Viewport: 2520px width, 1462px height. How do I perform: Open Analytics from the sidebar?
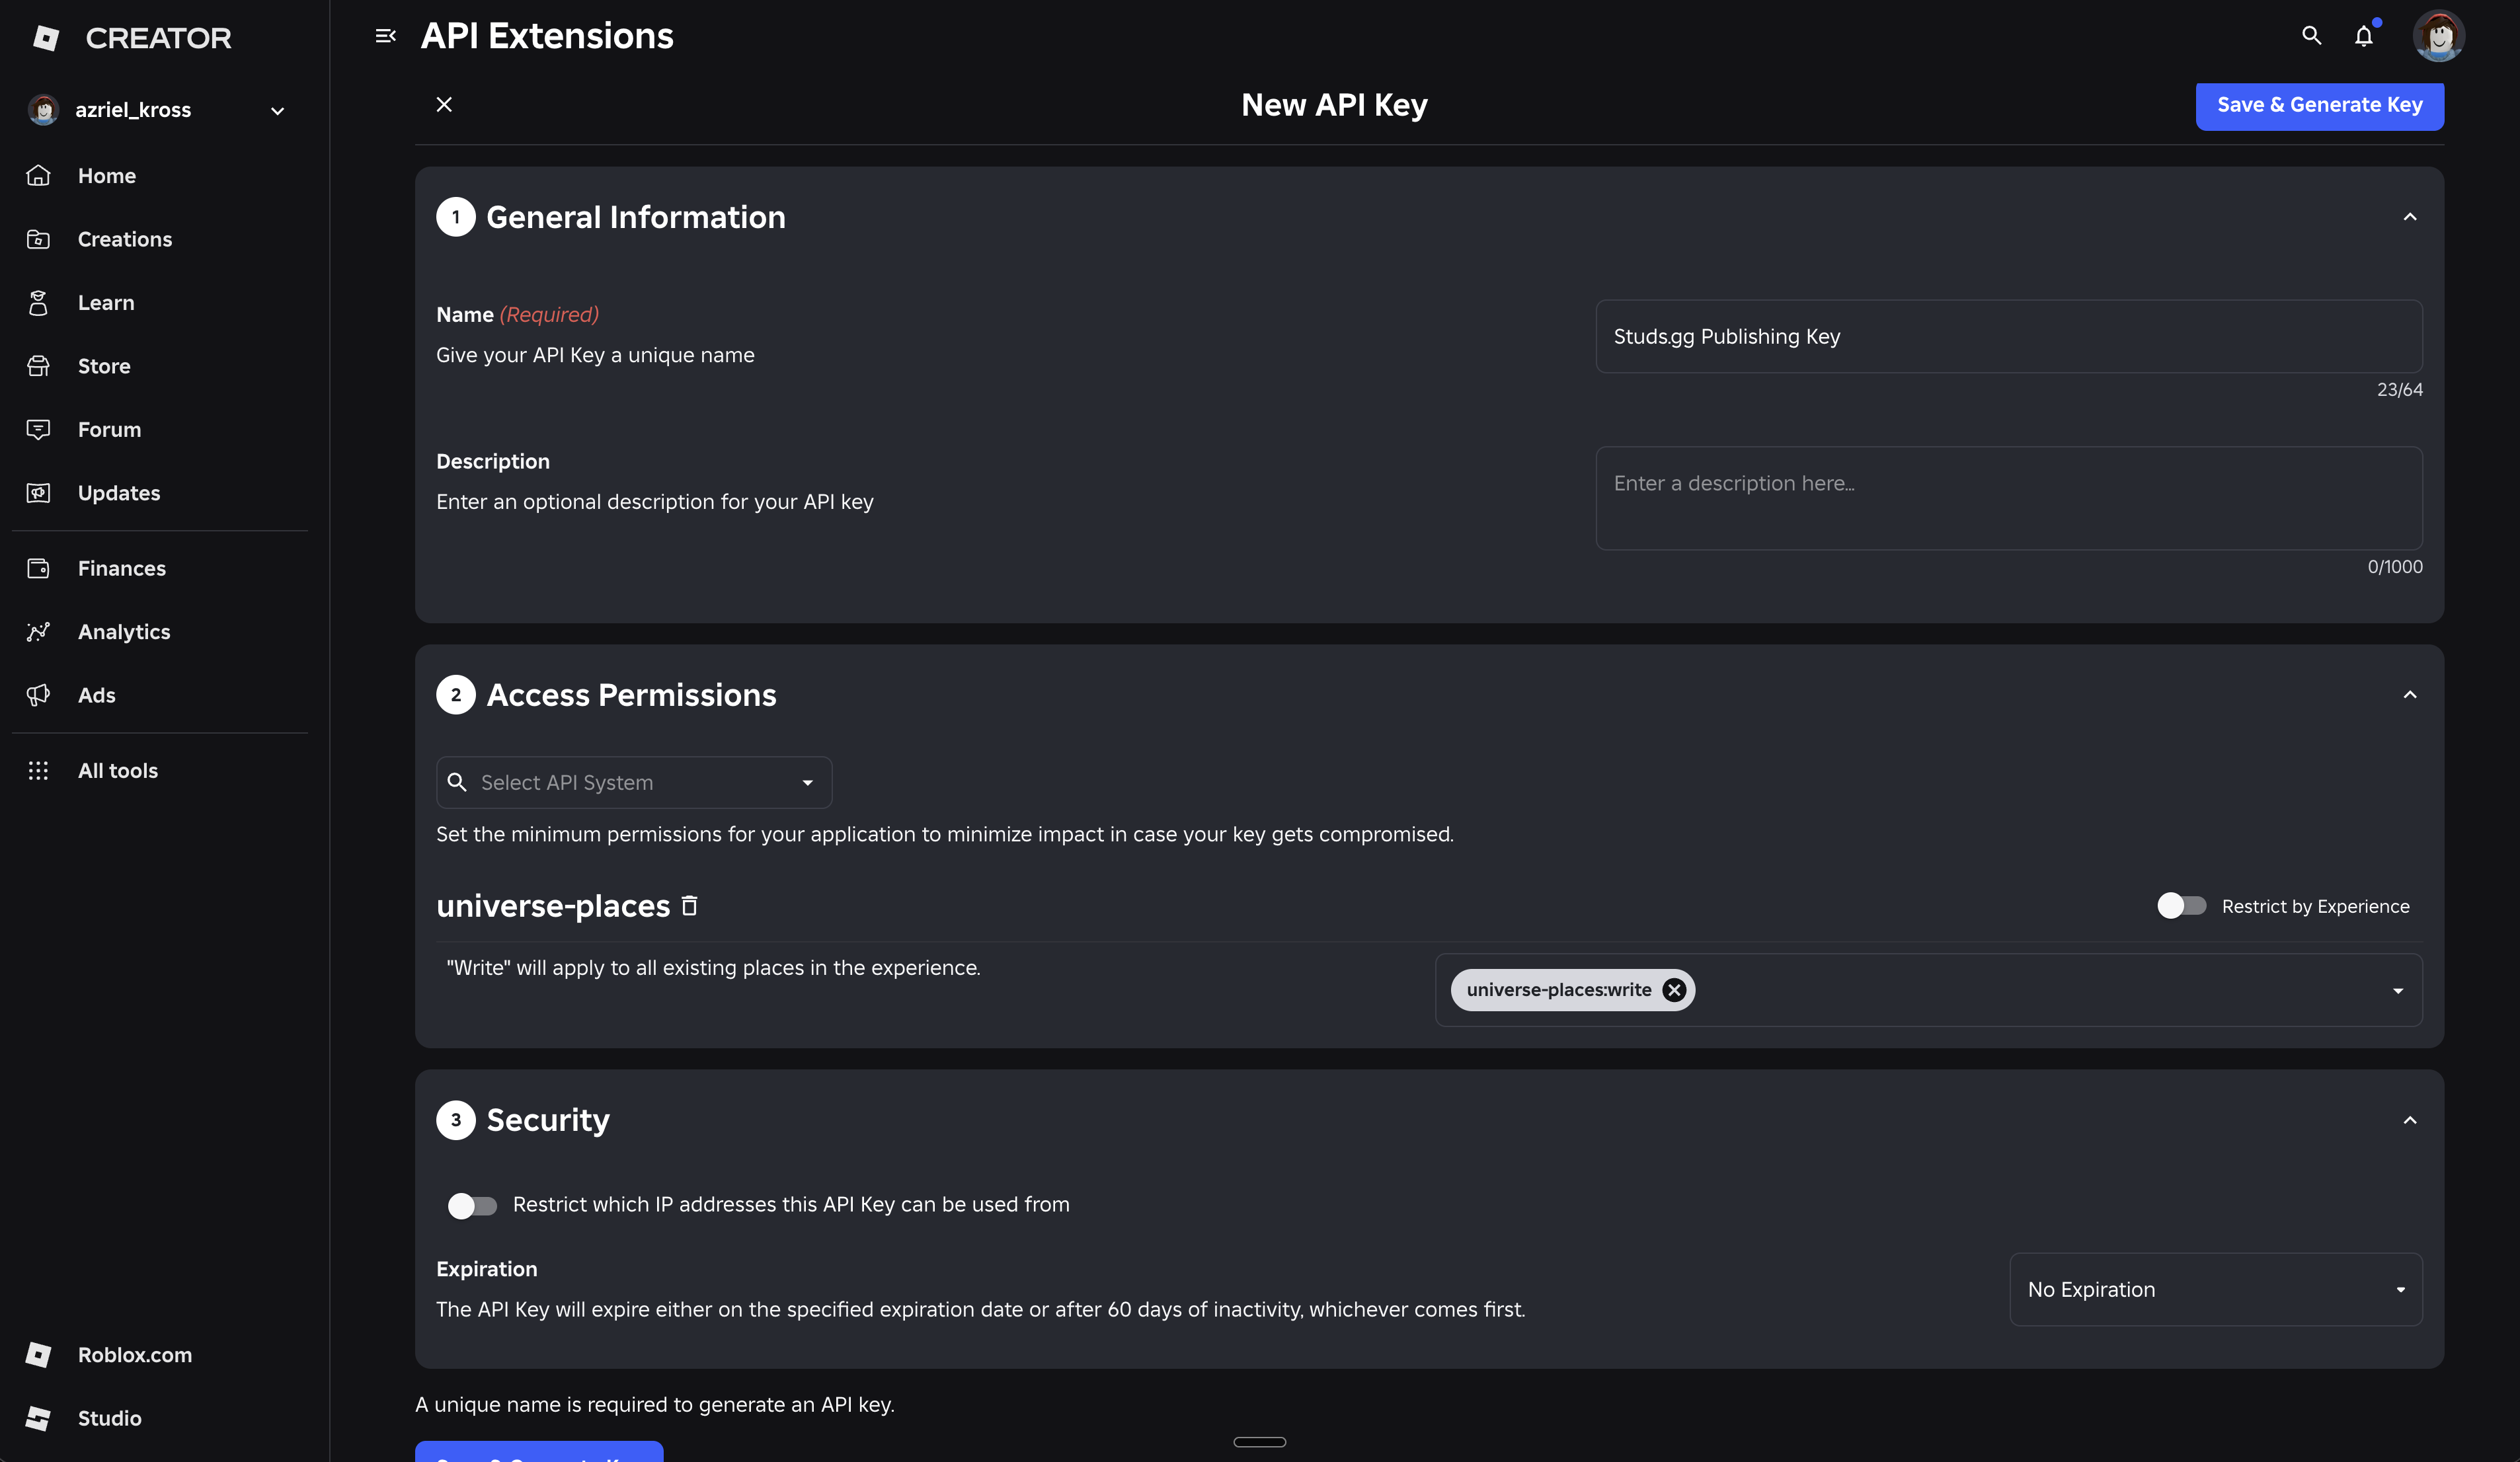pyautogui.click(x=124, y=632)
